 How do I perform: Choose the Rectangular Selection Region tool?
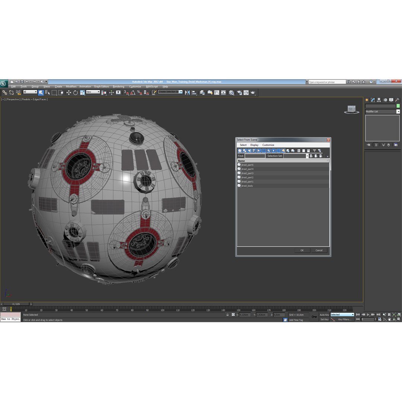pyautogui.click(x=54, y=93)
